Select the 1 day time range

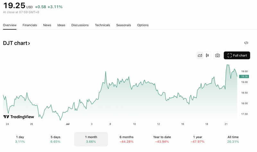click(x=20, y=139)
